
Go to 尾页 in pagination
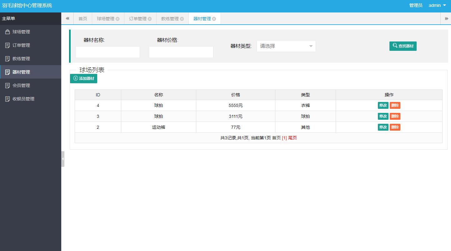[x=292, y=138]
